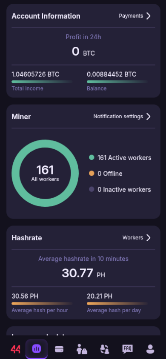Viewport: 166px width, 359px height.
Task: Expand the chevron next to Workers
Action: click(149, 238)
